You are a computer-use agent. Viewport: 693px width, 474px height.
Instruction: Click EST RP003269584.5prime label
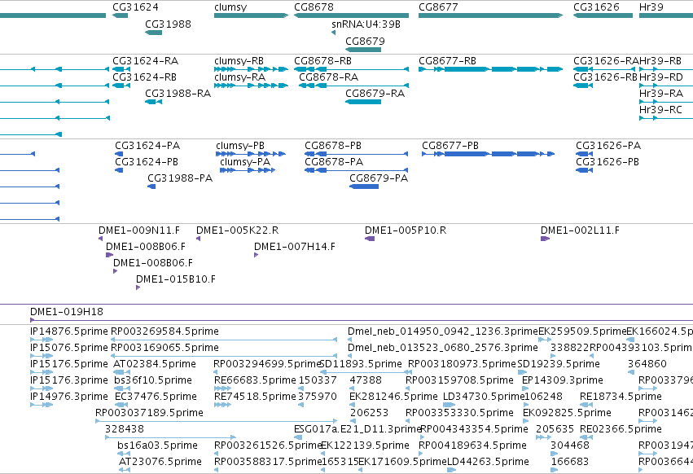[x=164, y=331]
